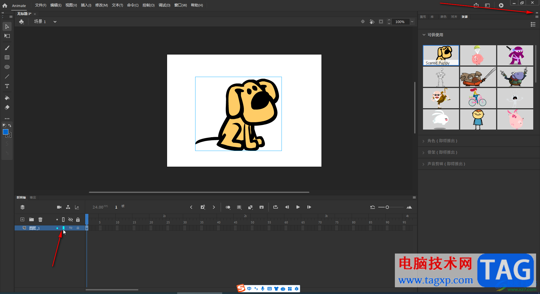Toggle edit multiple frames button
Viewport: 540px width, 294px height.
[239, 207]
